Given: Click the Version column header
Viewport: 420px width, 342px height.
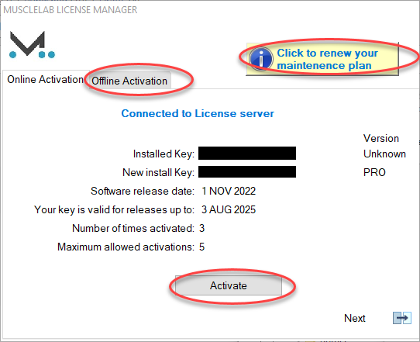Looking at the screenshot, I should pyautogui.click(x=381, y=138).
